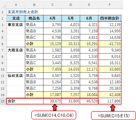The height and width of the screenshot is (120, 136).
Task: Select column B header
Action: point(34,5)
